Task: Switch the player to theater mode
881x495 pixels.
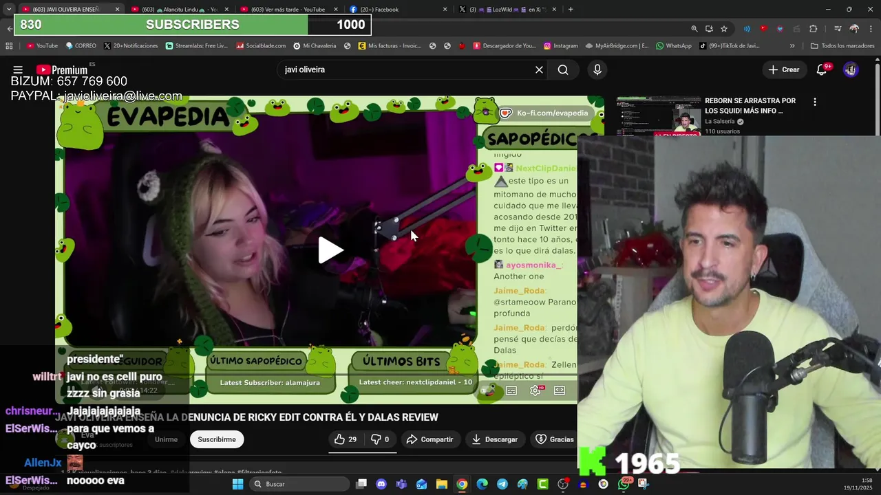Action: pyautogui.click(x=560, y=390)
